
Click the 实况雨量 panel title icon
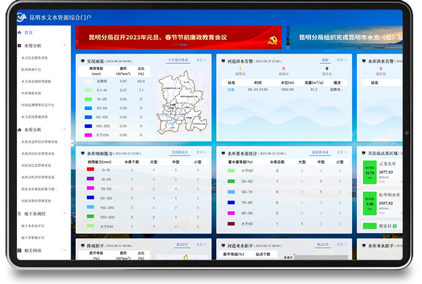[x=83, y=61]
